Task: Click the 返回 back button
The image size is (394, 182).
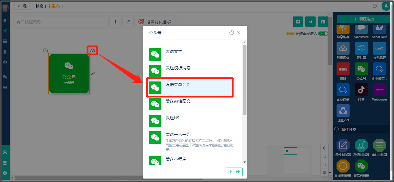Action: (x=24, y=6)
